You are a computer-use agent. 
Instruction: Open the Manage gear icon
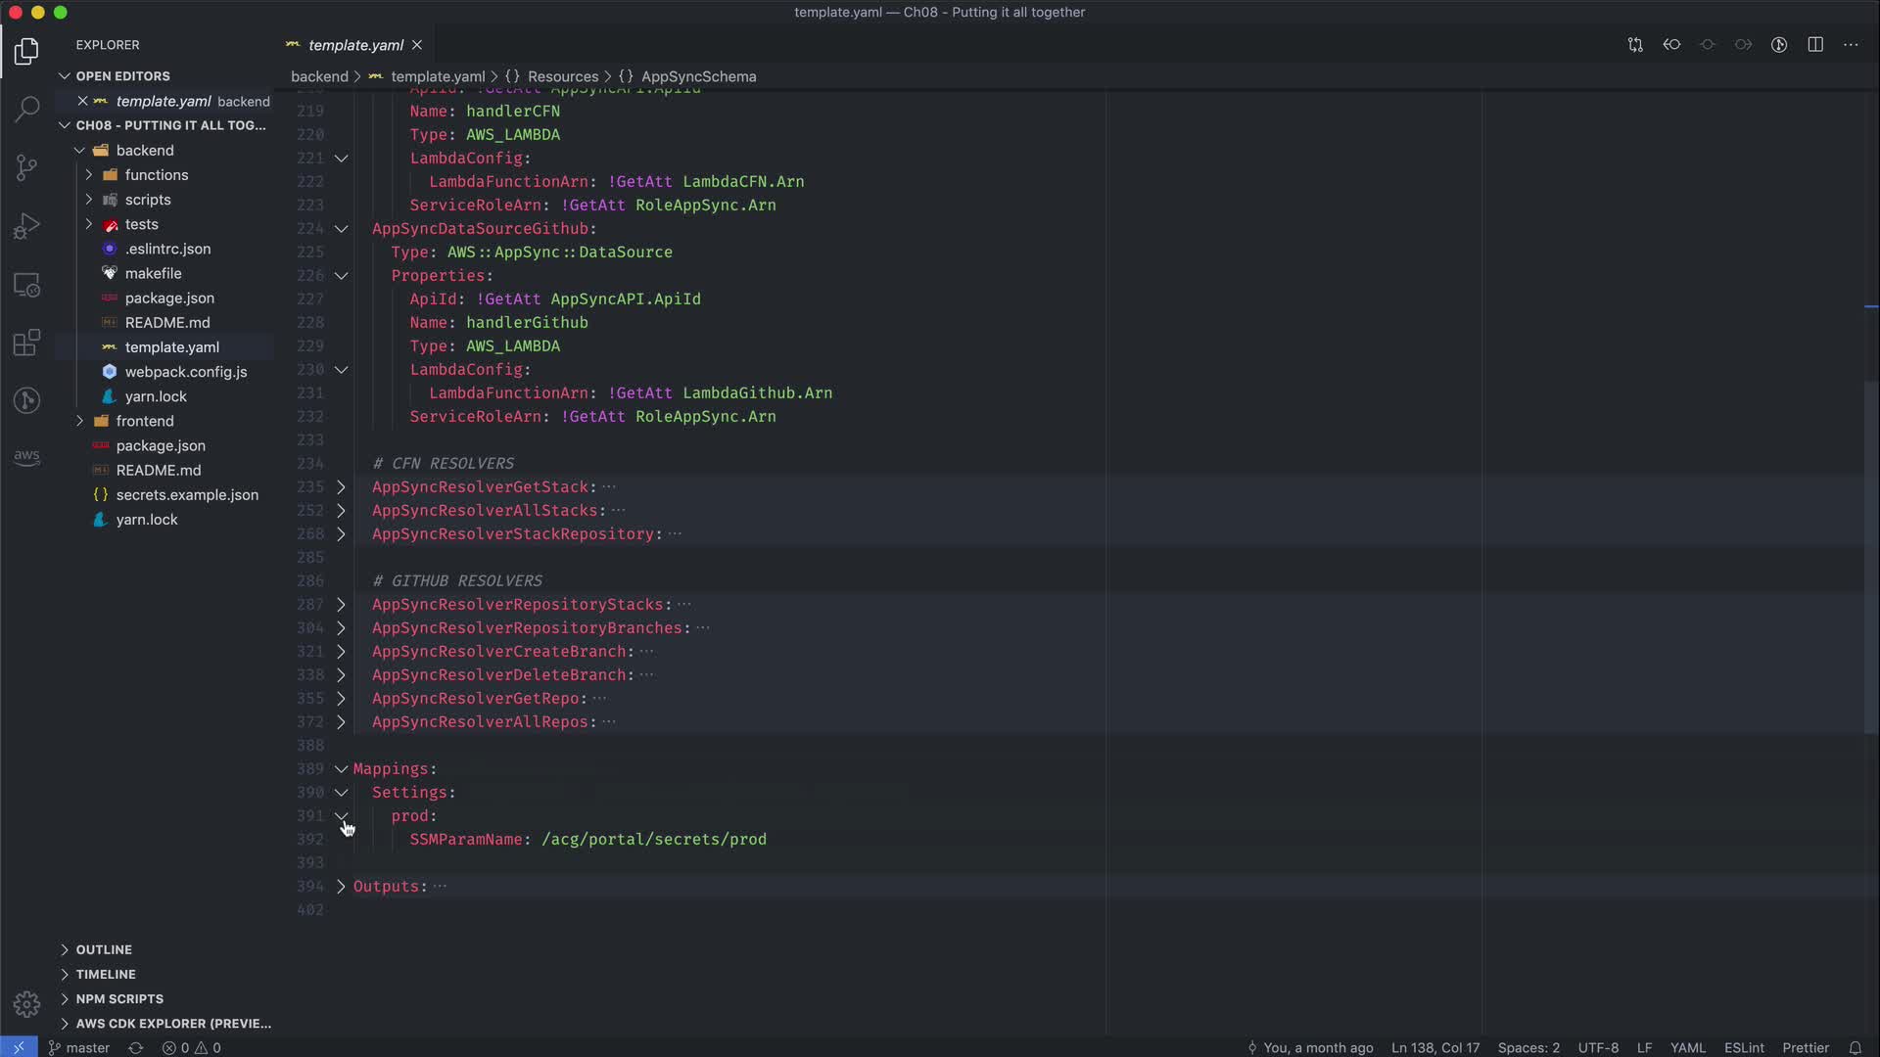[26, 1004]
